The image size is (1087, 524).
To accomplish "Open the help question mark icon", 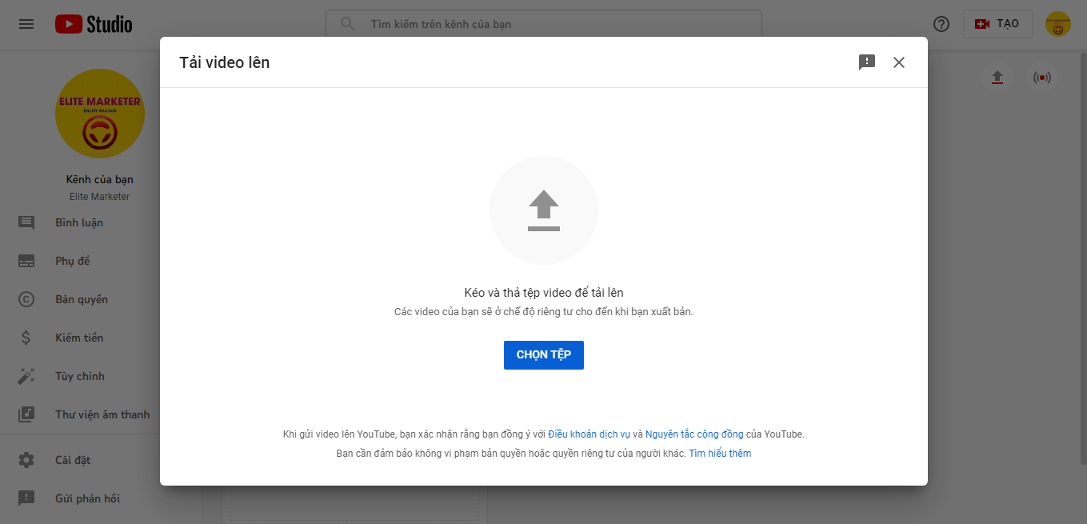I will point(941,24).
